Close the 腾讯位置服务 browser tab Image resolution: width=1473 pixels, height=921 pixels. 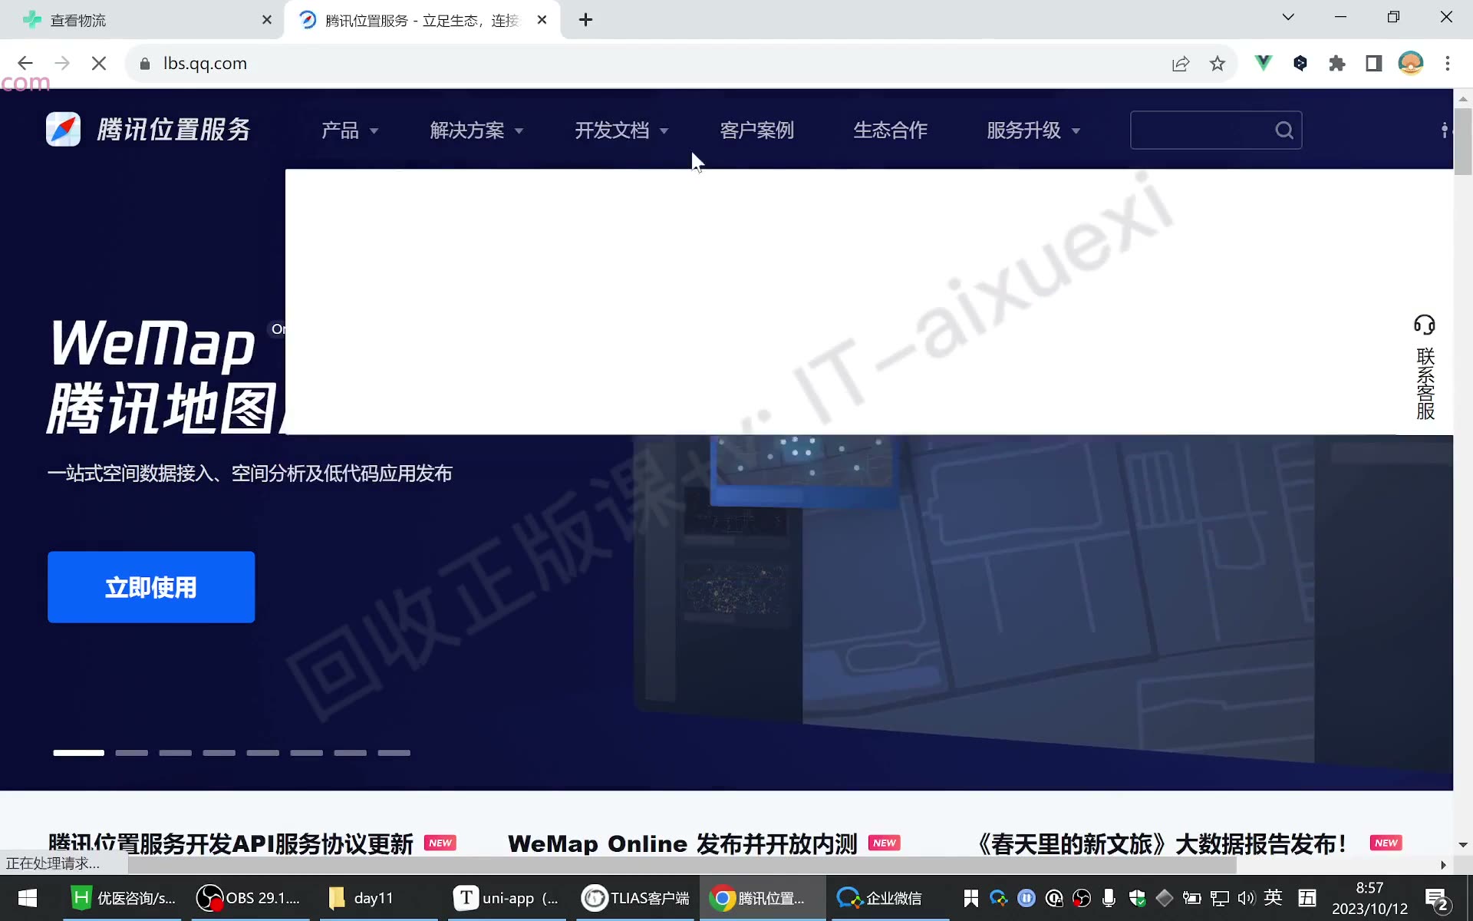click(x=542, y=20)
